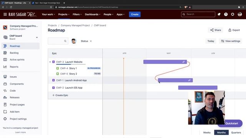
Task: Click Company Managed Project breadcrumb
Action: pyautogui.click(x=75, y=25)
